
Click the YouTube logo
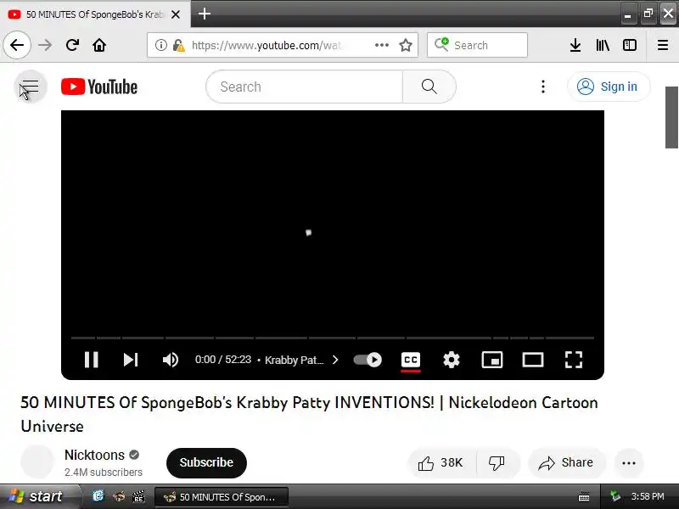click(x=99, y=87)
